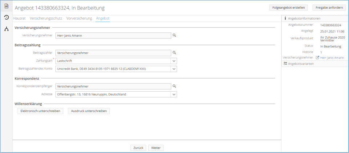Image resolution: width=349 pixels, height=153 pixels.
Task: Click the info icon beside Angebotsinformationen
Action: tap(285, 18)
